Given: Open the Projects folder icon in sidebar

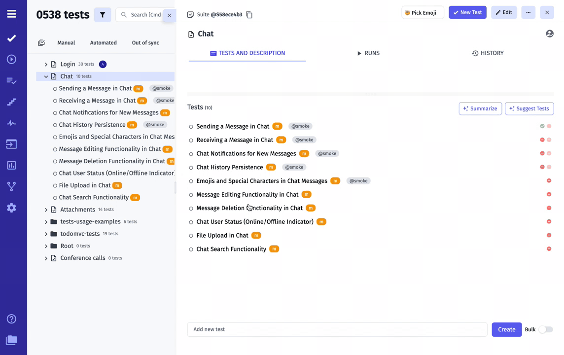Looking at the screenshot, I should [x=11, y=340].
